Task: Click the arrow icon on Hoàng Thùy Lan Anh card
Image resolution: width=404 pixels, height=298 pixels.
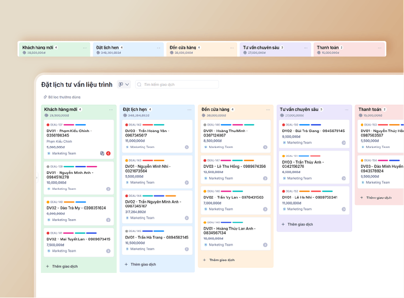Action: coord(265,245)
